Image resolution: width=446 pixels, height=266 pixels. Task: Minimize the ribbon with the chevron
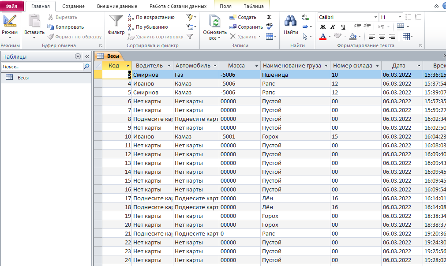point(436,6)
